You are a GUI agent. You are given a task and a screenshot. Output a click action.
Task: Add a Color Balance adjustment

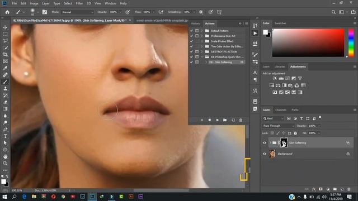(278, 85)
